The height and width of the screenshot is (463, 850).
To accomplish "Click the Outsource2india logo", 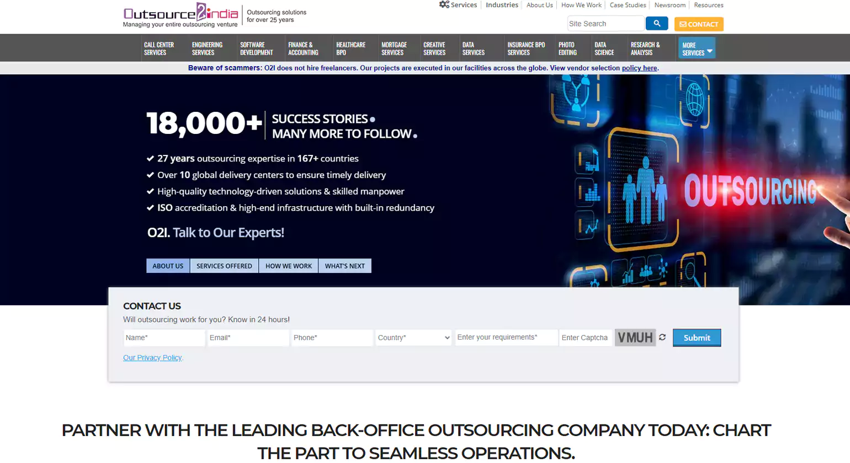I will pos(179,15).
